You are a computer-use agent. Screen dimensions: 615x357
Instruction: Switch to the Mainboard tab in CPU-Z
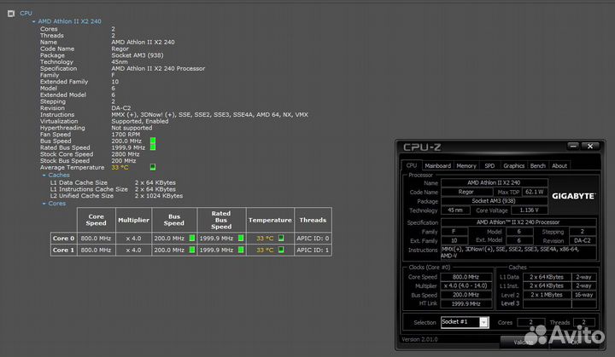click(x=437, y=165)
